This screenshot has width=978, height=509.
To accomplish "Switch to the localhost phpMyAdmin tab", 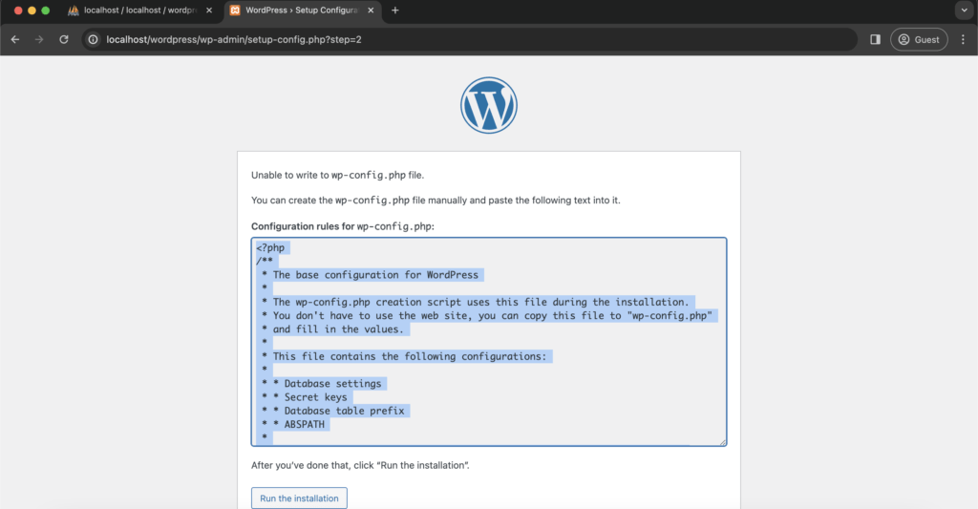I will click(x=140, y=10).
